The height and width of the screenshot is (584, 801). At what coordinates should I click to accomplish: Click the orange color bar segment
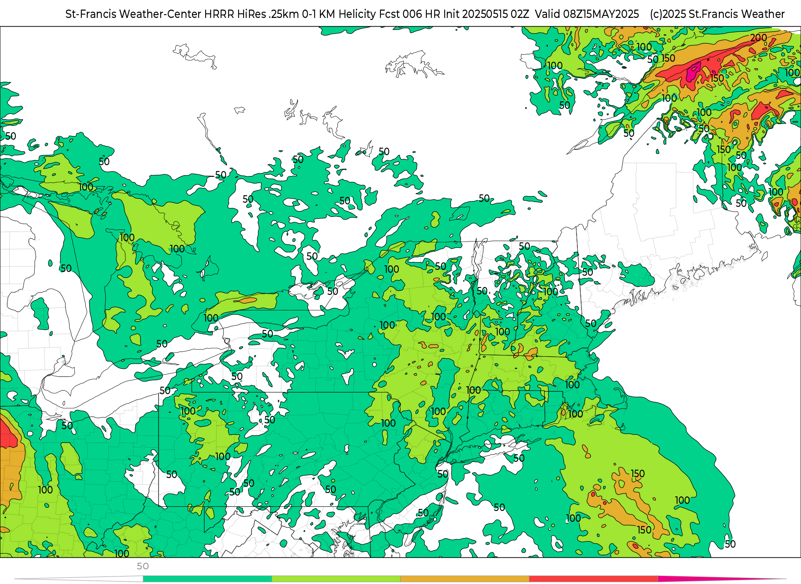(465, 579)
